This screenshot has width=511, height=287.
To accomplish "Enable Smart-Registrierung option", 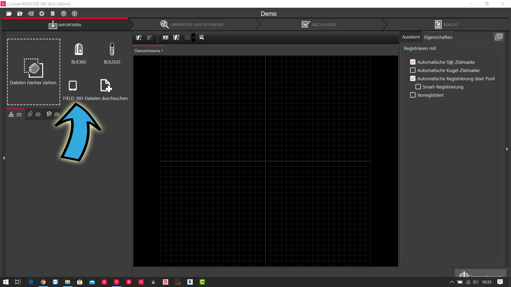I will point(418,87).
